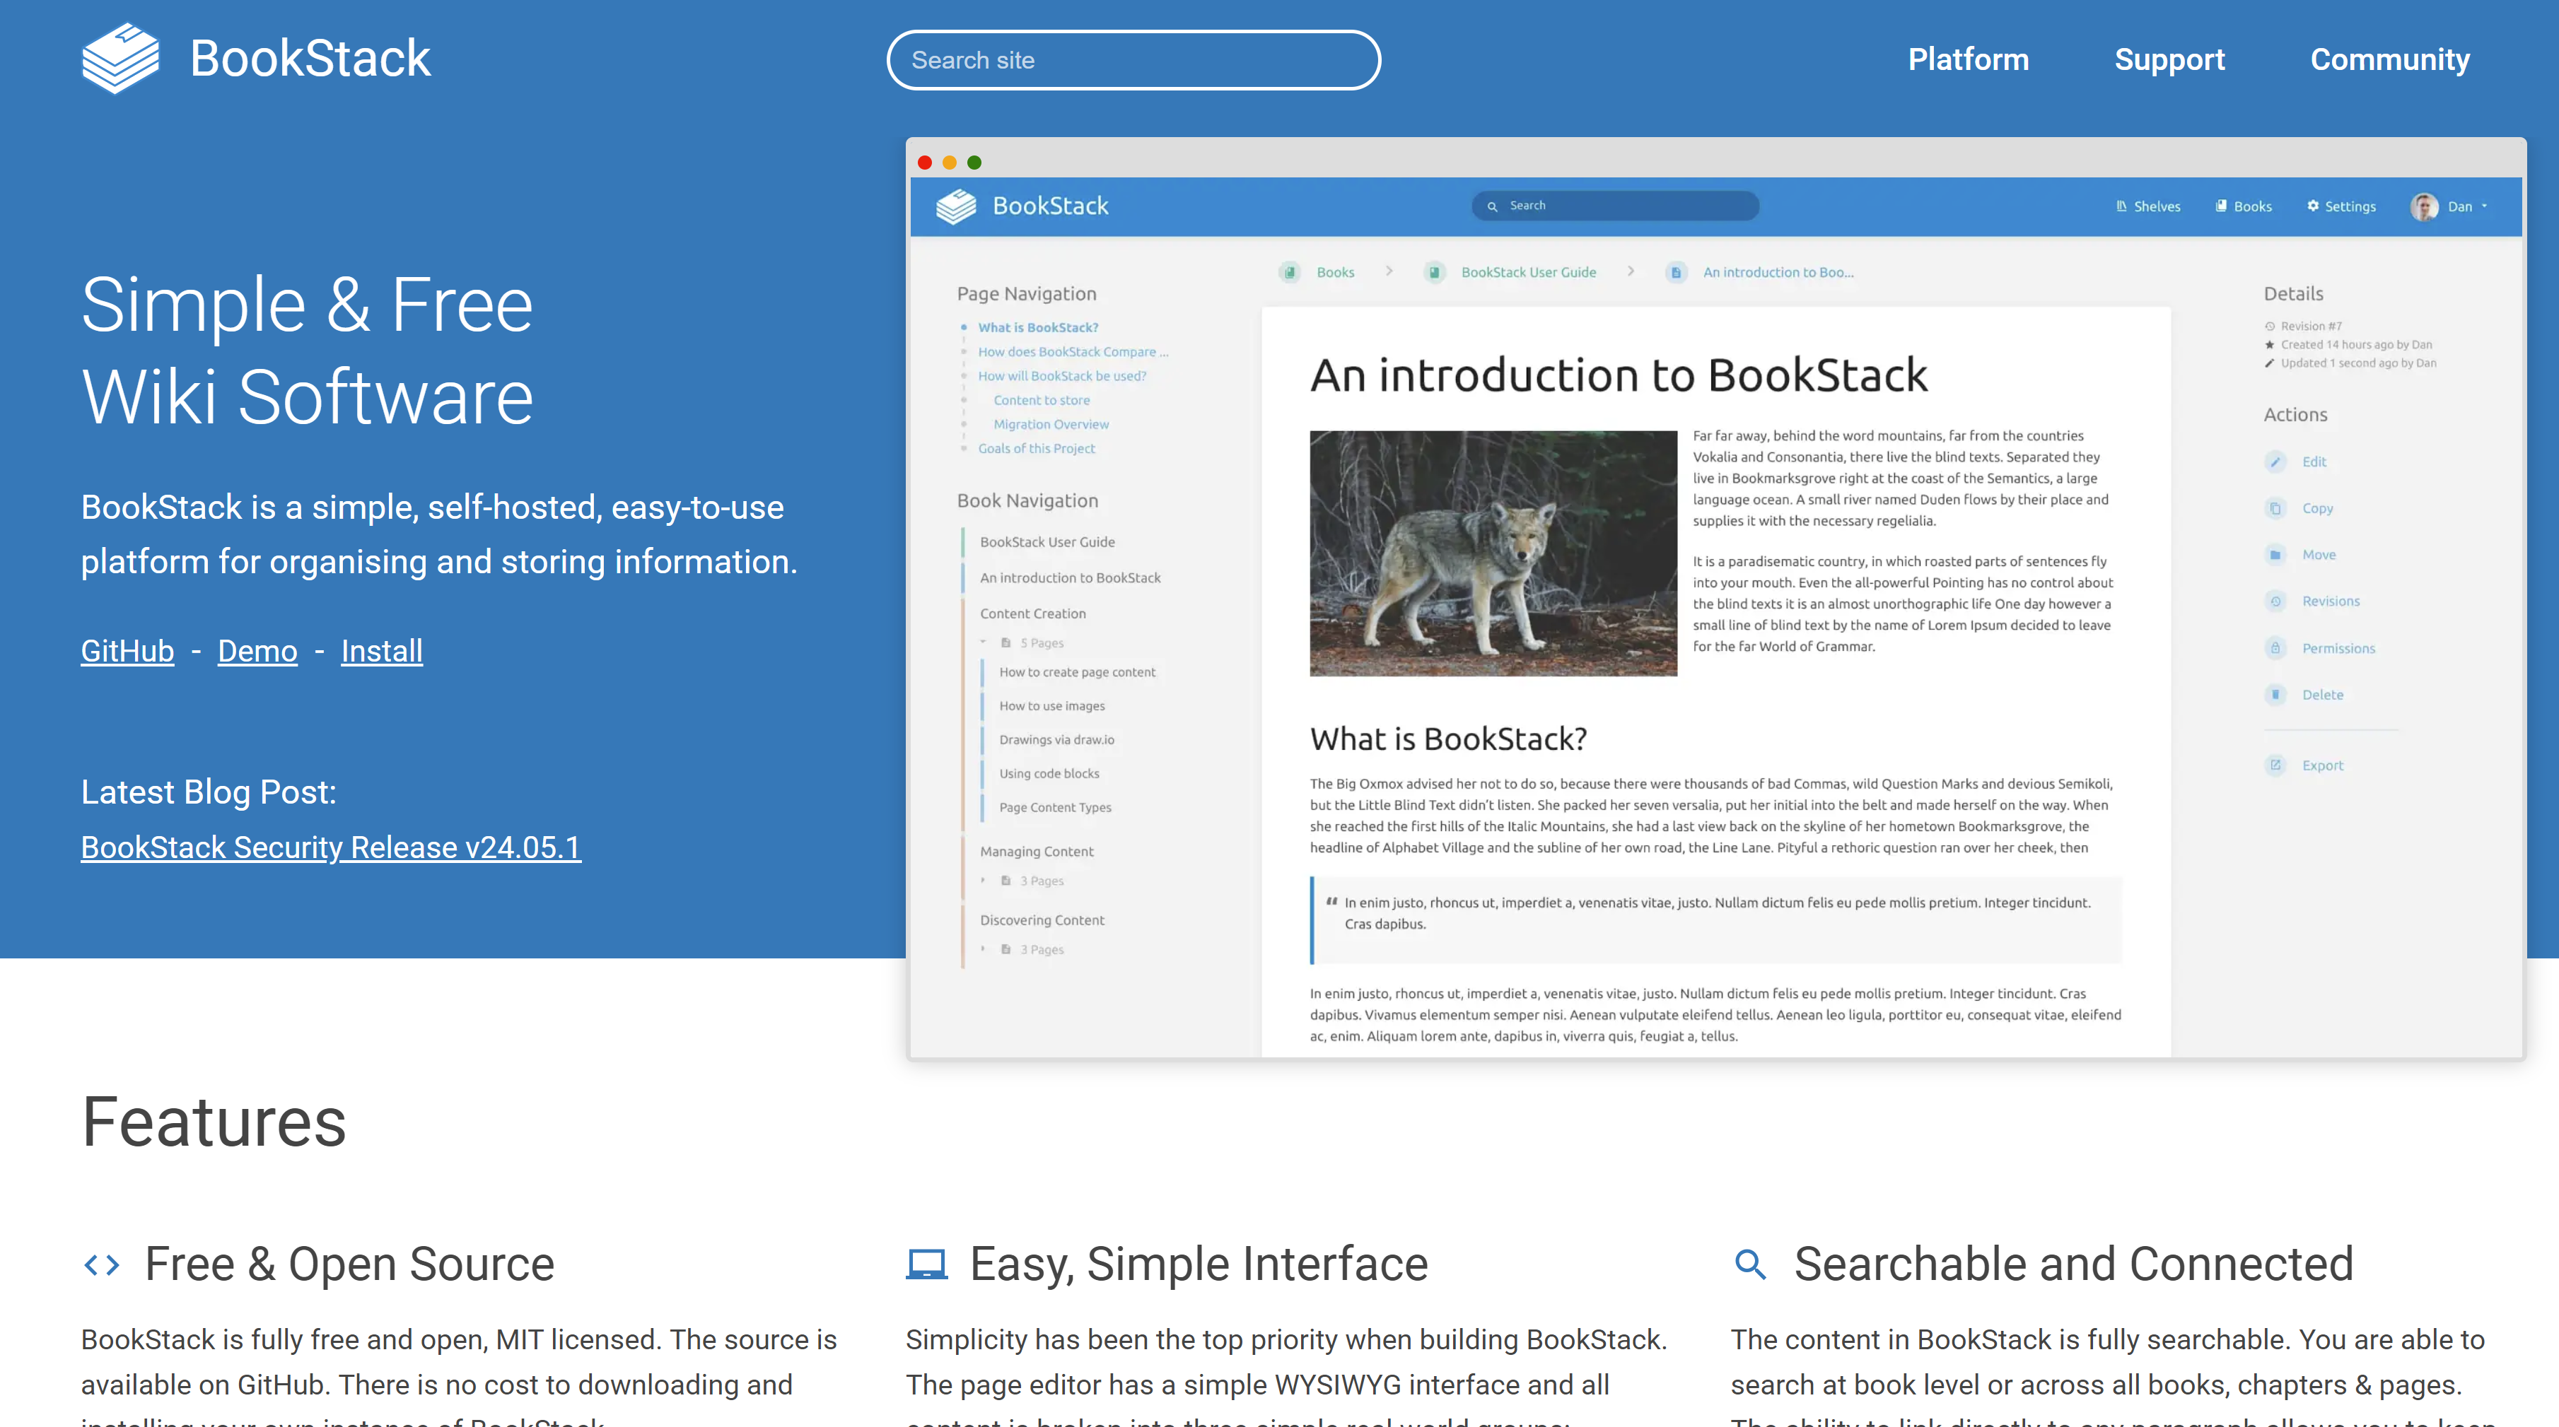2559x1427 pixels.
Task: Click the 'Easy, Simple Interface' feature heading
Action: click(1198, 1264)
